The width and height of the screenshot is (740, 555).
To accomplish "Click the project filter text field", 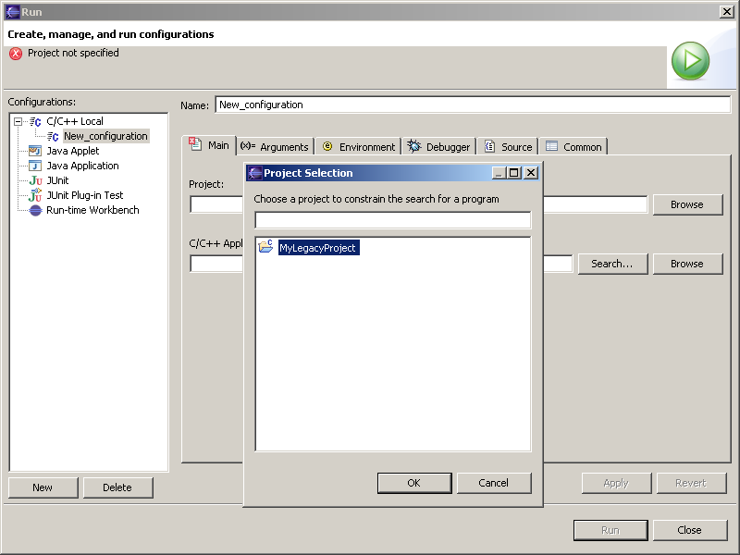I will 392,220.
